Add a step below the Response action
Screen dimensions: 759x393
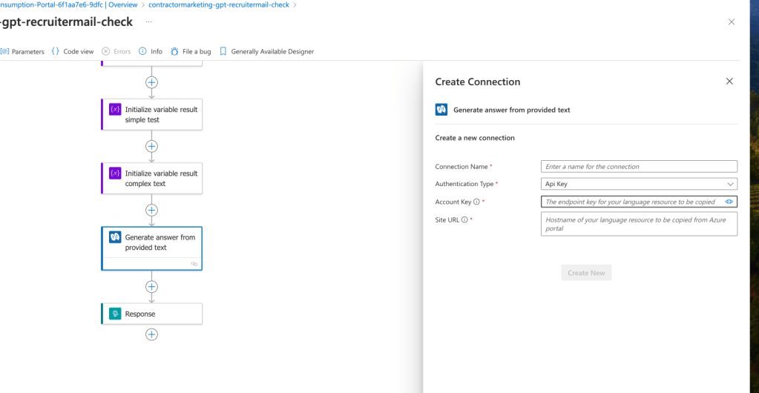(151, 334)
